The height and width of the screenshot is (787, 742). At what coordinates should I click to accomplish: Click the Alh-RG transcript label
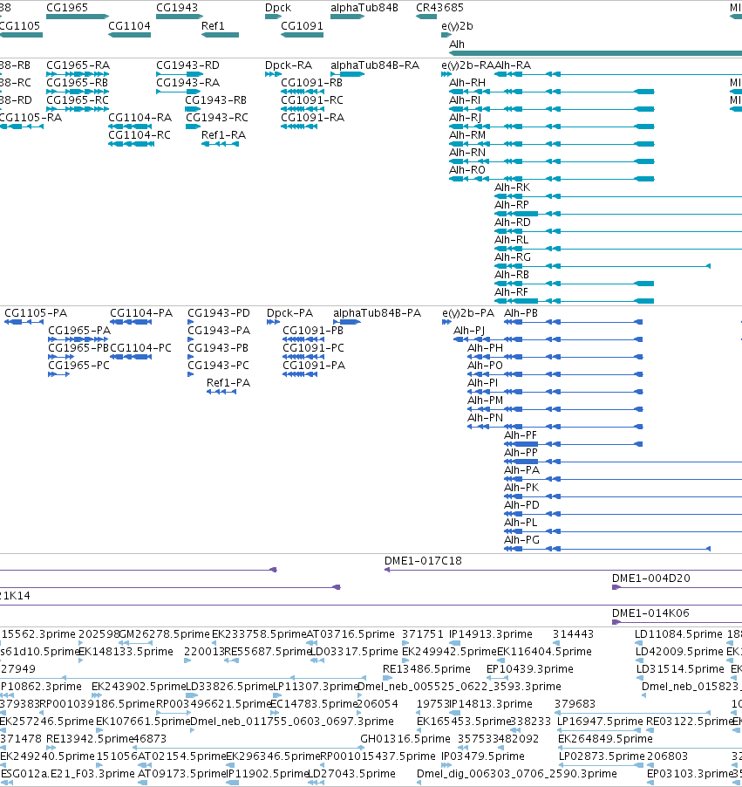[x=512, y=257]
